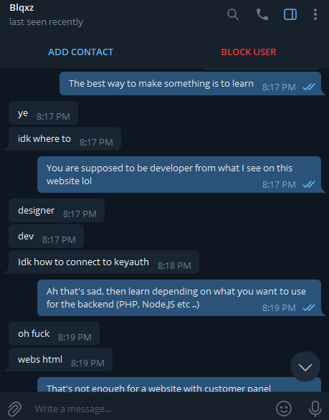Click read checkmarks on 'best way to learn' message

(x=309, y=87)
